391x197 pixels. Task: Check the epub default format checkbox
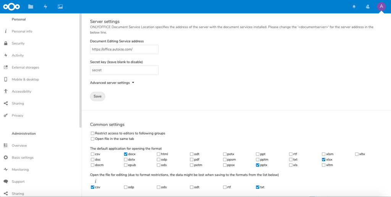click(x=126, y=165)
